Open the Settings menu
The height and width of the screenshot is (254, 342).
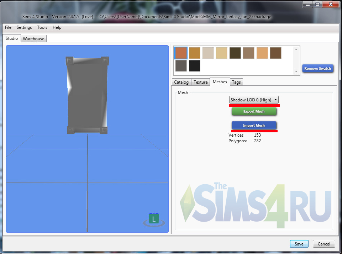[24, 27]
